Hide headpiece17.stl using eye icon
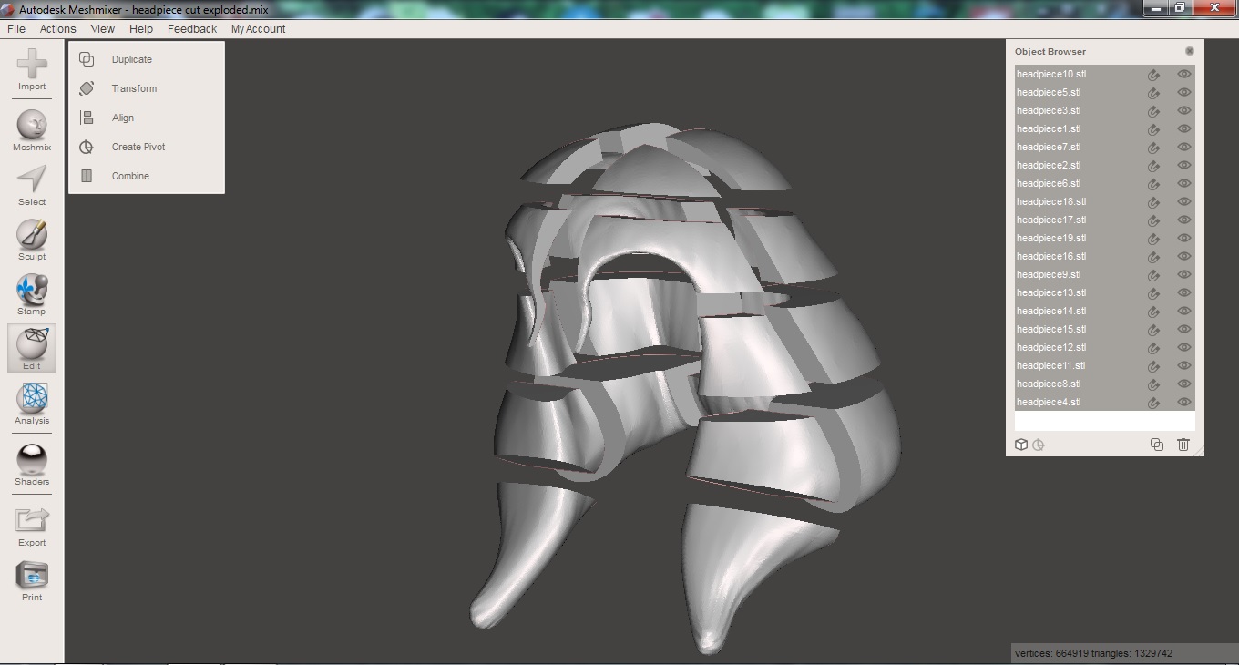 click(1184, 220)
